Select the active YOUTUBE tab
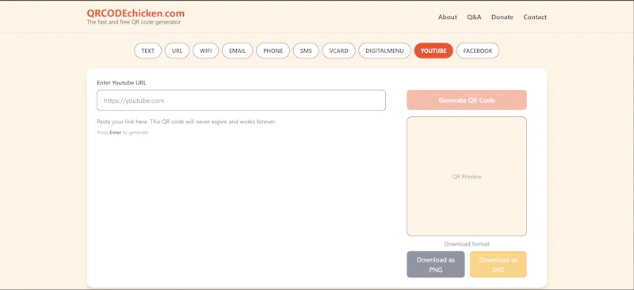This screenshot has width=634, height=290. point(433,51)
